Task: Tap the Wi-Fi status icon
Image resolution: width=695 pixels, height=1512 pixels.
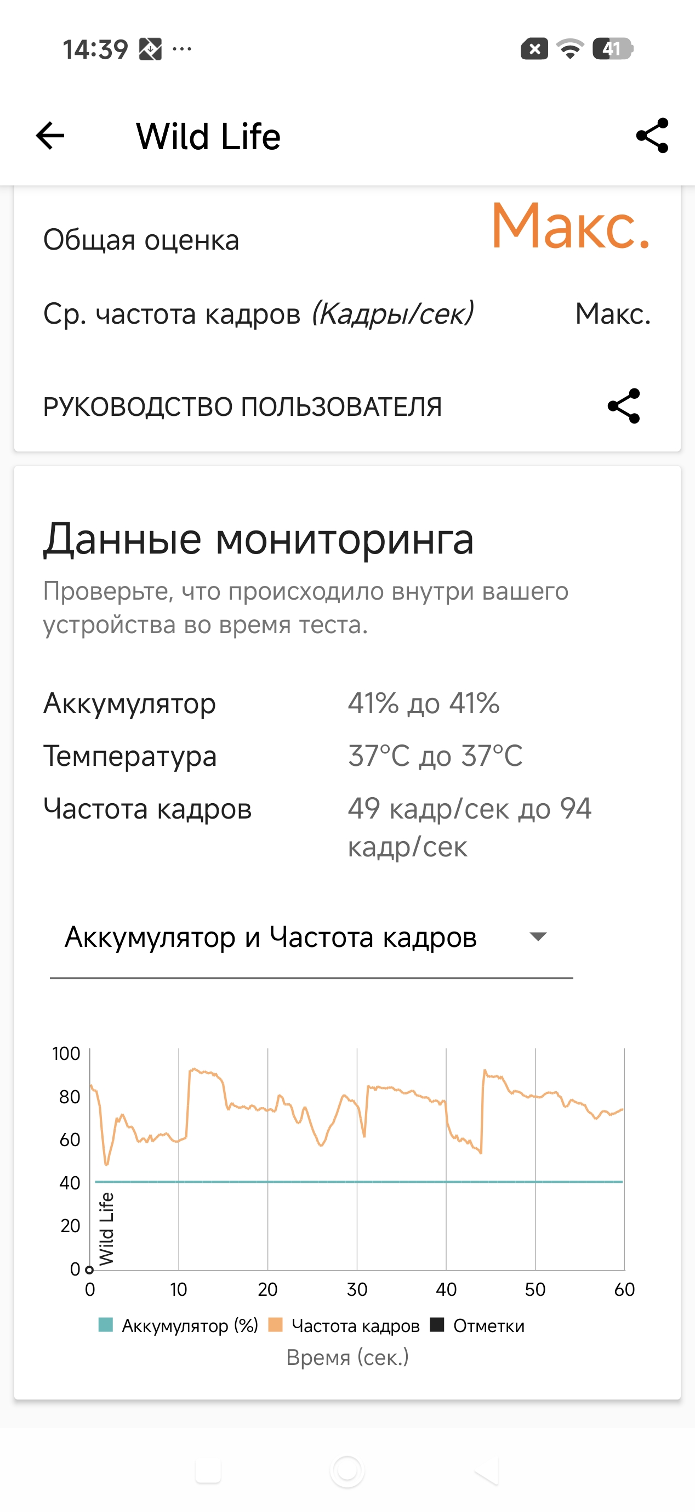Action: 570,49
